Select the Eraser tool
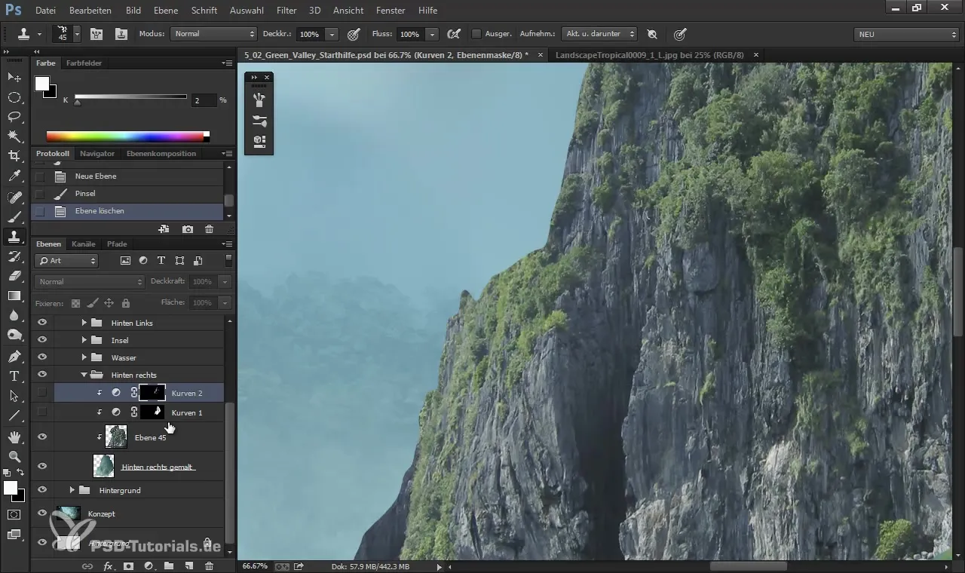965x573 pixels. tap(14, 276)
